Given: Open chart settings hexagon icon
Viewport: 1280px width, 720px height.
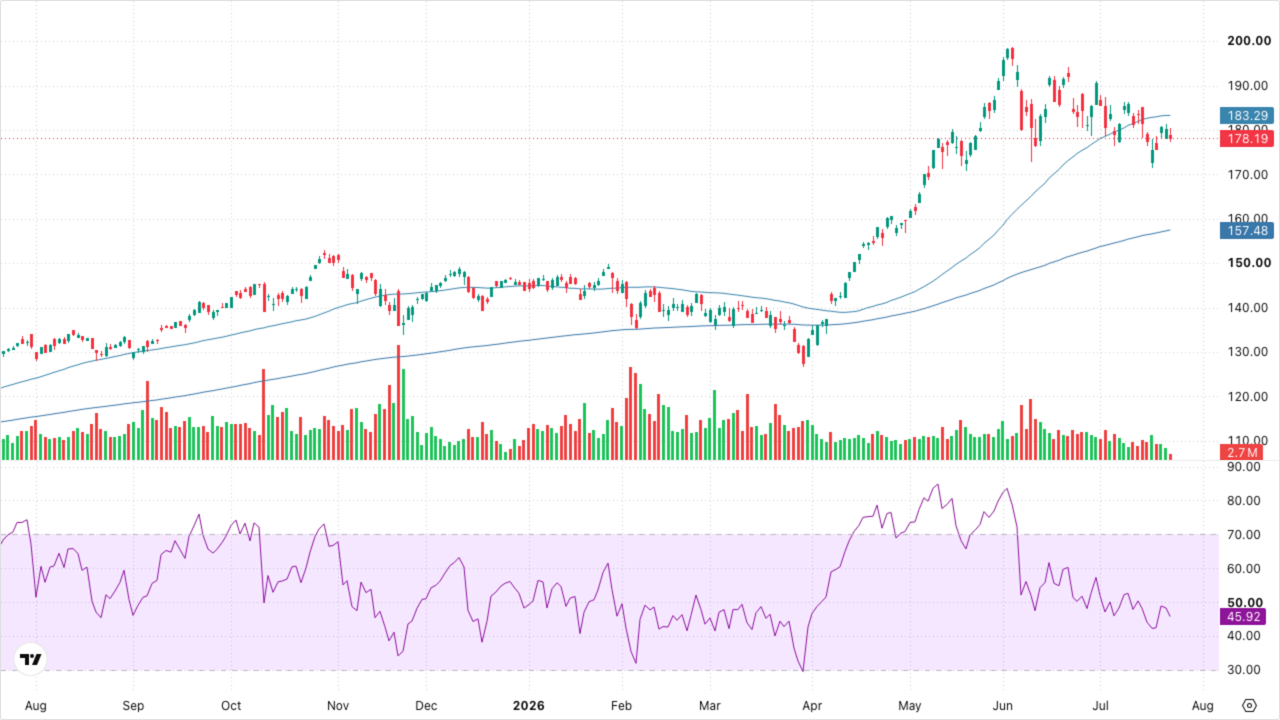Looking at the screenshot, I should [1249, 705].
